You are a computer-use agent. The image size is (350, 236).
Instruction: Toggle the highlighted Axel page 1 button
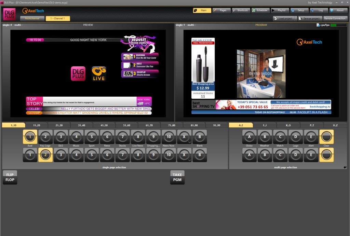click(30, 137)
